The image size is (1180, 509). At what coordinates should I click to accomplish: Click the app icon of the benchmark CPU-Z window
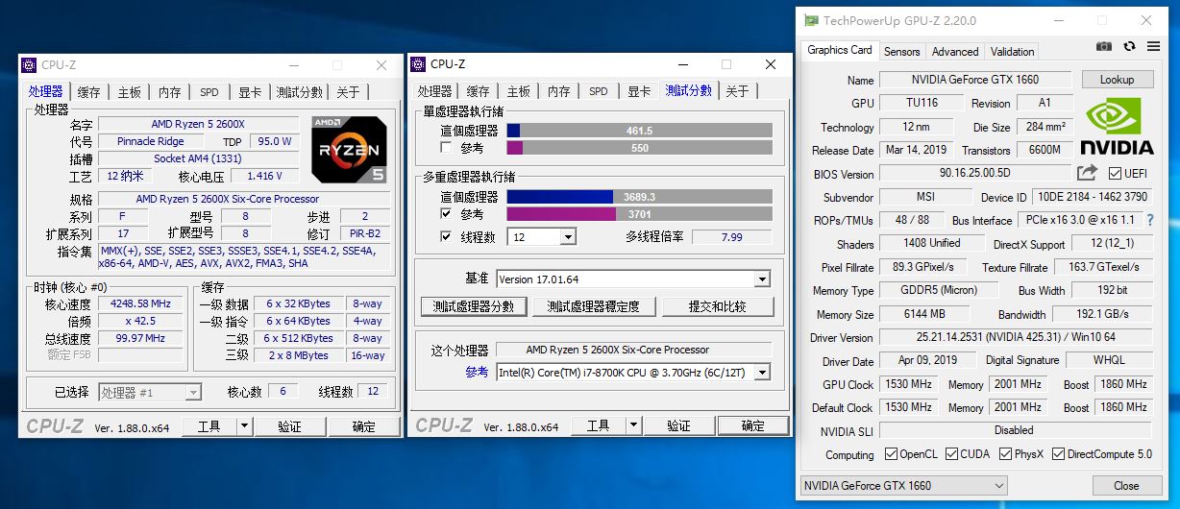(419, 64)
